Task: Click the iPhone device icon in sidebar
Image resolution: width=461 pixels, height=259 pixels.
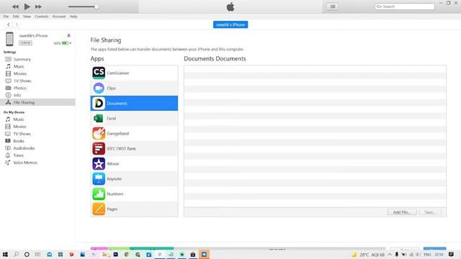Action: pyautogui.click(x=9, y=39)
